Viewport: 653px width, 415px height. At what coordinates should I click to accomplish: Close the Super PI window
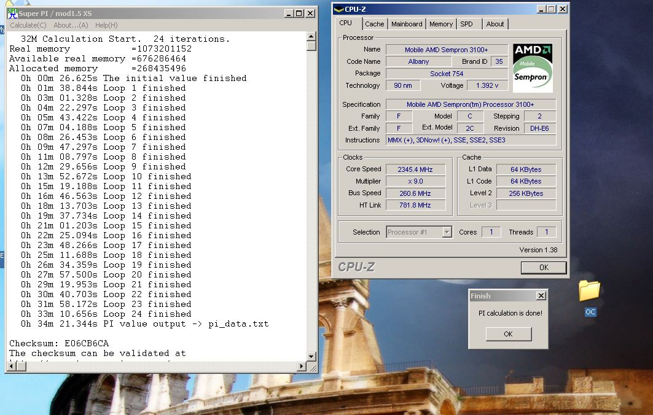[310, 14]
